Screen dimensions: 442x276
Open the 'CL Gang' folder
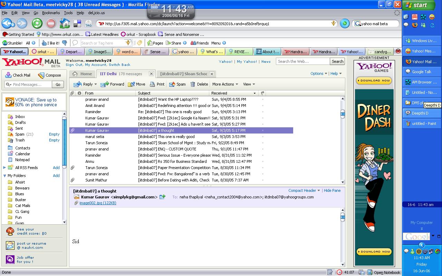pos(22,211)
